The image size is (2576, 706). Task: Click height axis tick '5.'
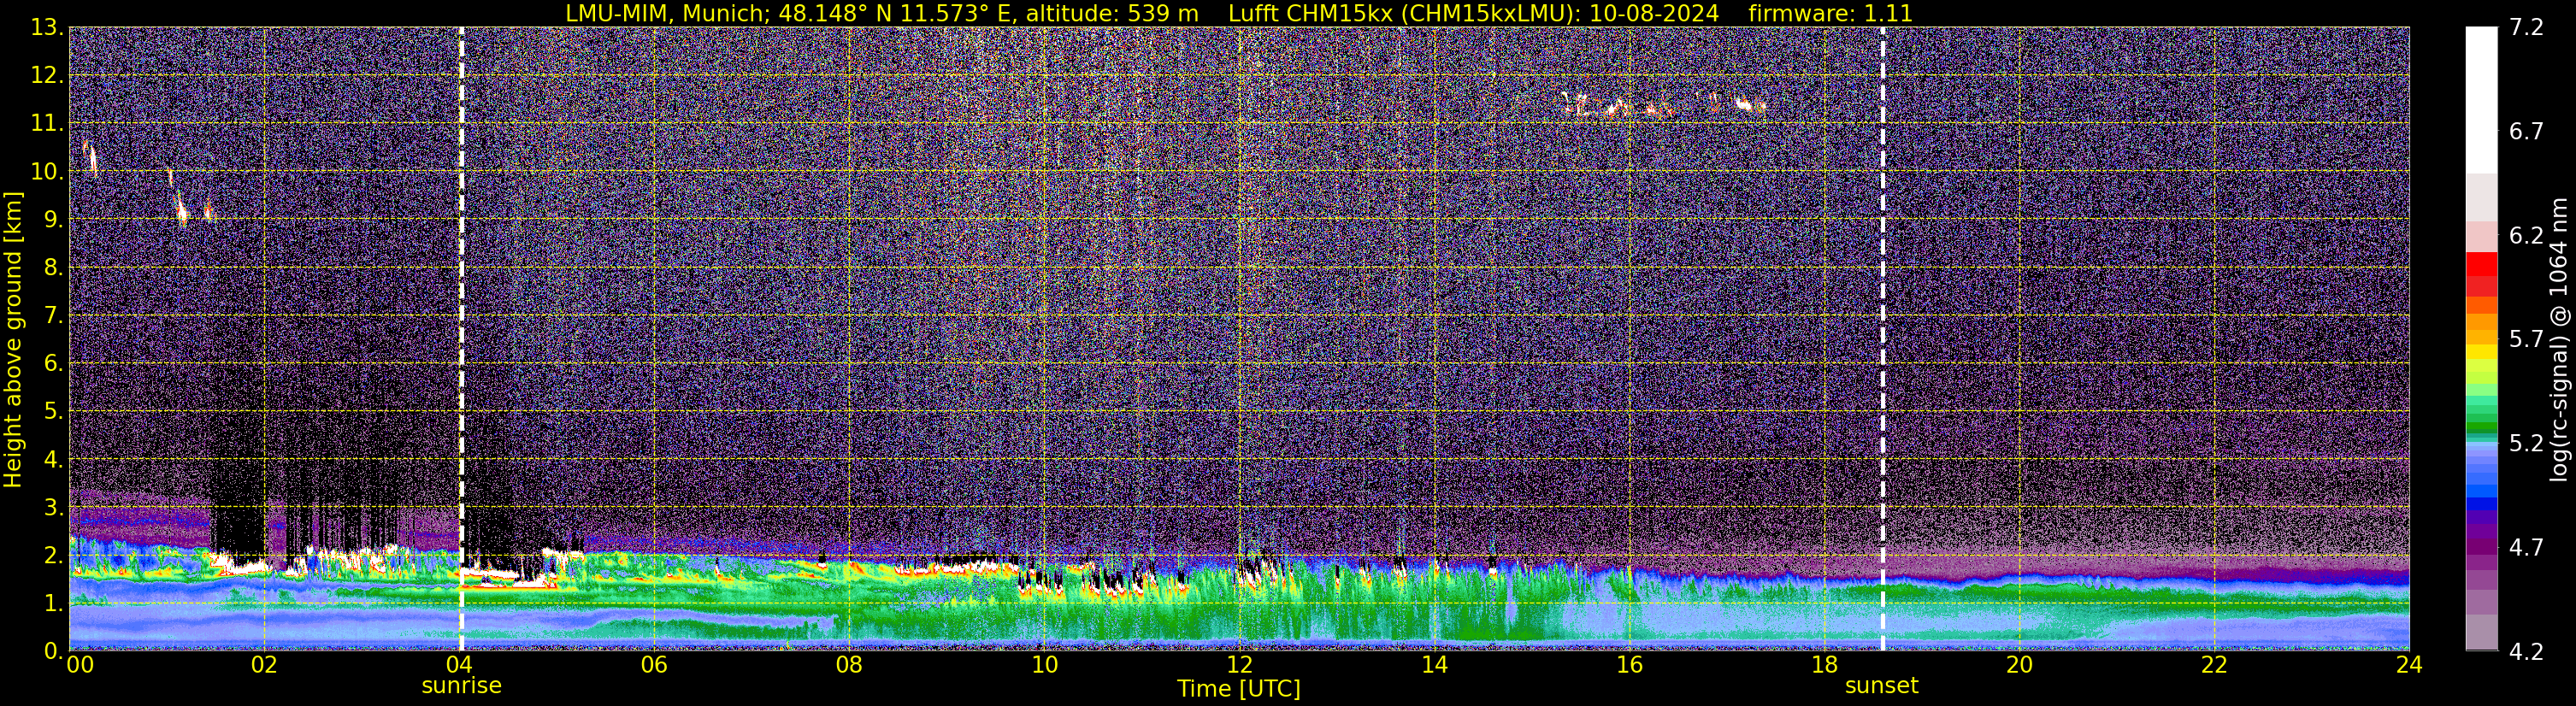tap(54, 411)
